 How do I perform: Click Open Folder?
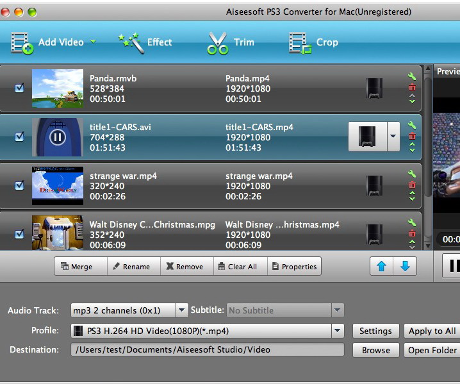tap(432, 350)
